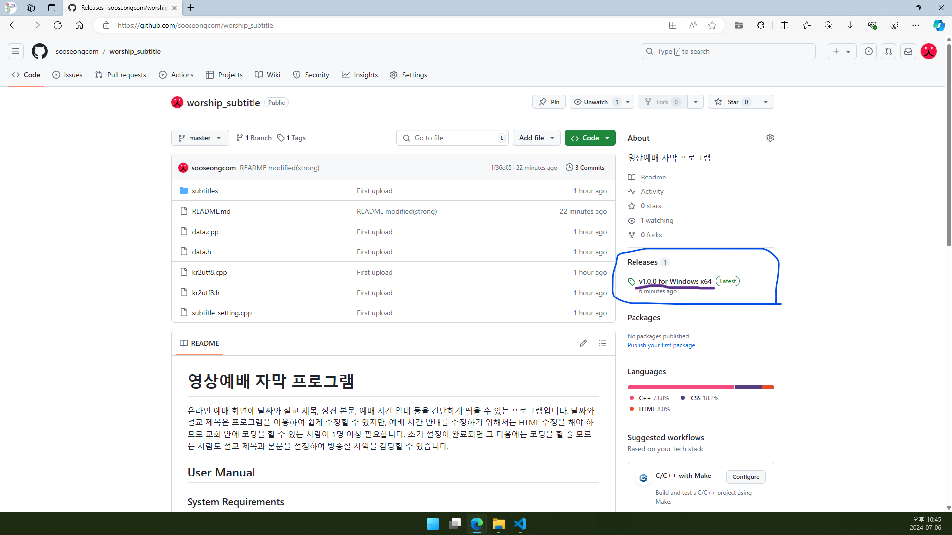The width and height of the screenshot is (952, 535).
Task: Open the user profile avatar menu
Action: point(929,51)
